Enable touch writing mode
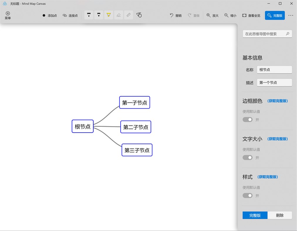297x231 pixels. (x=139, y=15)
